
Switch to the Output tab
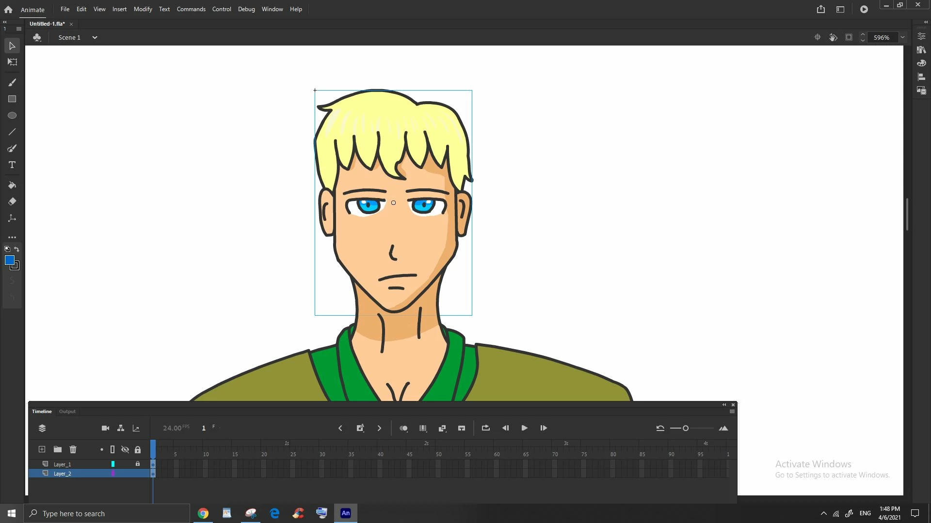coord(67,411)
